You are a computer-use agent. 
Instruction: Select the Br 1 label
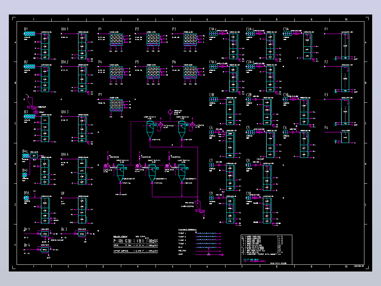tap(27, 229)
